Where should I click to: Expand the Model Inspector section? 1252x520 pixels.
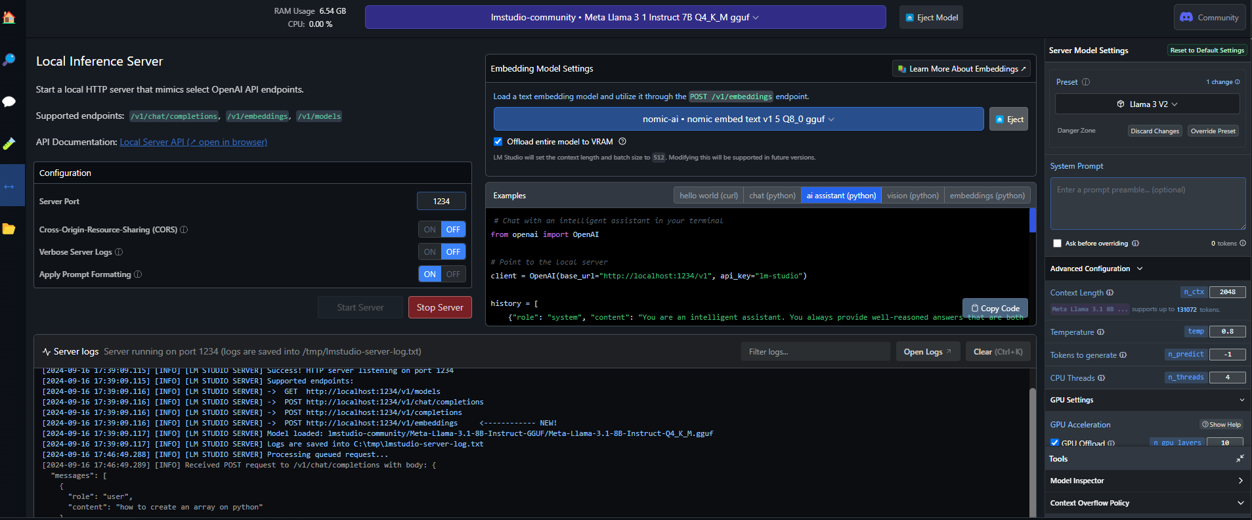click(x=1148, y=481)
